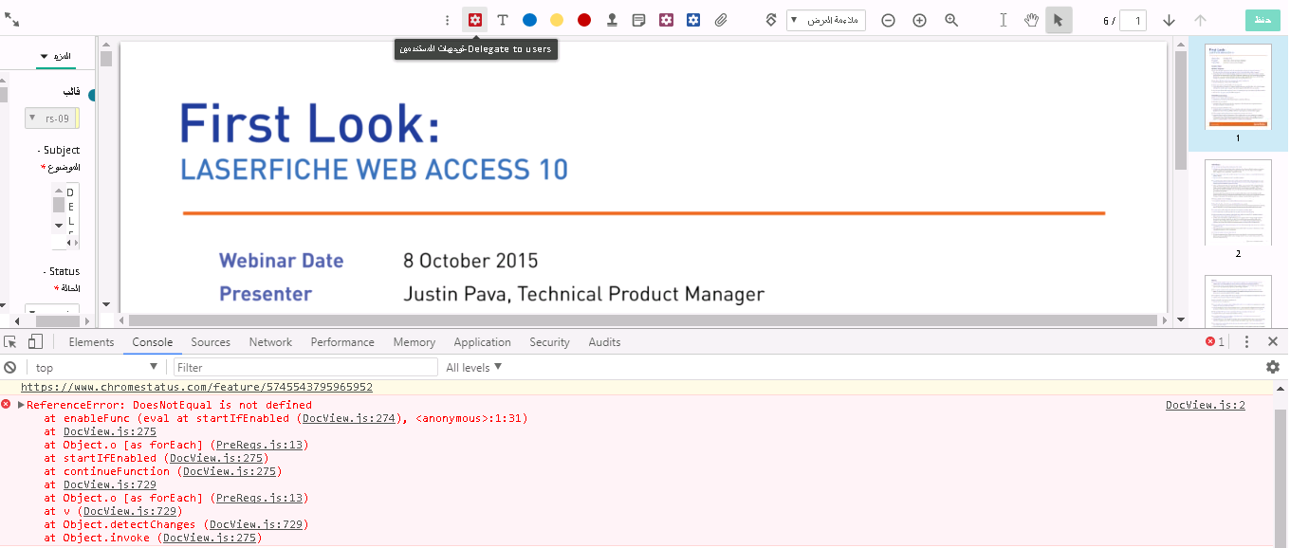Click the document horizontal scrollbar
The height and width of the screenshot is (548, 1290).
click(x=643, y=320)
